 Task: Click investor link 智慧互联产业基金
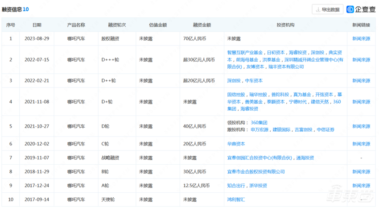pos(246,53)
